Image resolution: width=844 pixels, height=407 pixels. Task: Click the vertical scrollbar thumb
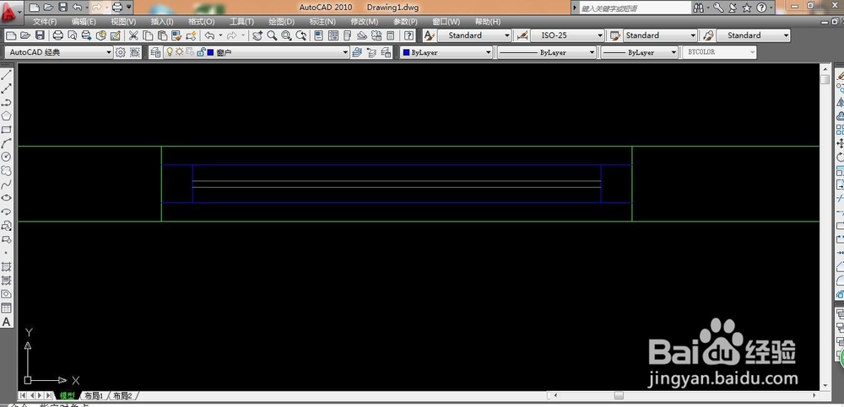click(x=825, y=79)
